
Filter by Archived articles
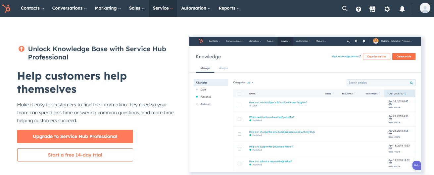[x=205, y=104]
